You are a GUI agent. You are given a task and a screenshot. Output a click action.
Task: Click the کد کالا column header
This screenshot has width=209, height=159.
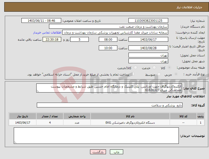coord(183,116)
